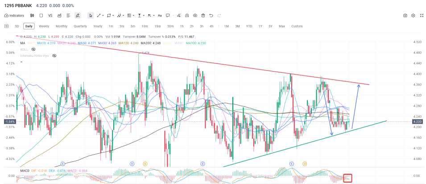Expand the rectangle shape tool dropdown
The height and width of the screenshot is (184, 426).
click(x=114, y=15)
